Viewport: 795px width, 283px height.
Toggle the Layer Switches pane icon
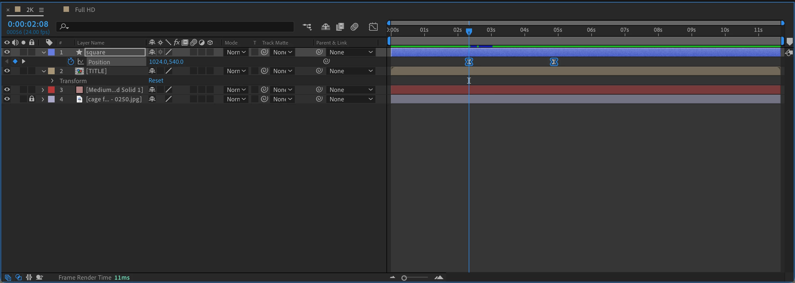pos(8,277)
